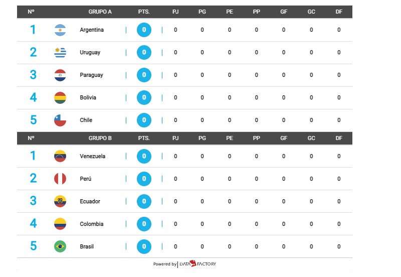Select the Chile flag icon

click(x=60, y=120)
